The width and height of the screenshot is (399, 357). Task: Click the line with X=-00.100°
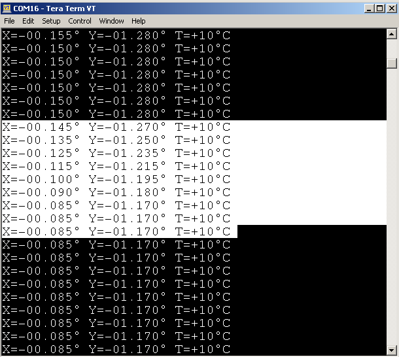click(116, 179)
